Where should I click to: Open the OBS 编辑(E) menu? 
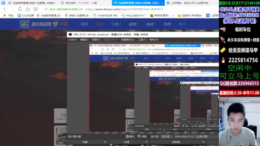[84, 40]
